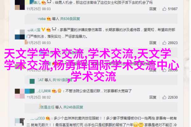The height and width of the screenshot is (127, 191).
Task: Open the top commenter's avatar
Action: pyautogui.click(x=20, y=5)
